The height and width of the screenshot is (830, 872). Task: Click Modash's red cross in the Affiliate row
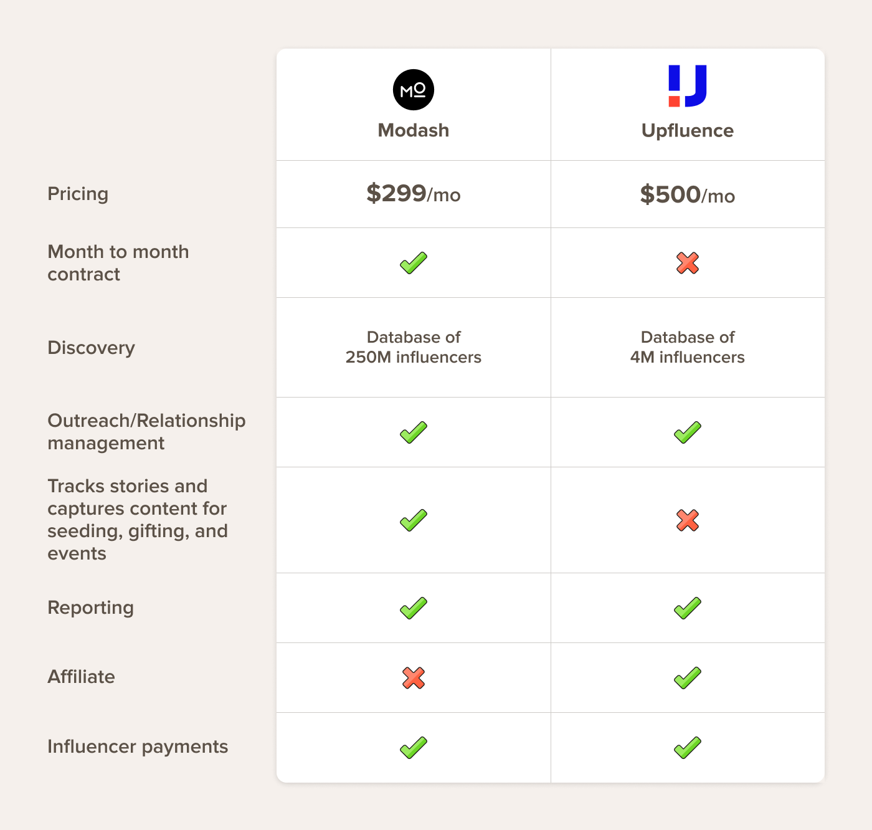coord(414,678)
